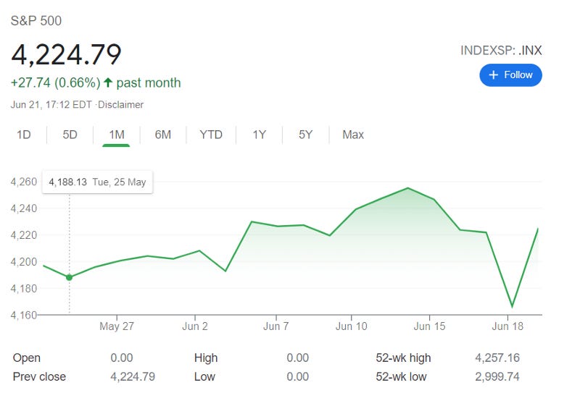Click the Jun 7 axis label
Viewport: 580px width, 393px height.
click(x=276, y=326)
